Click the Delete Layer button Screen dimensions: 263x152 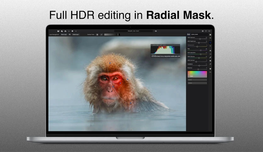point(76,35)
